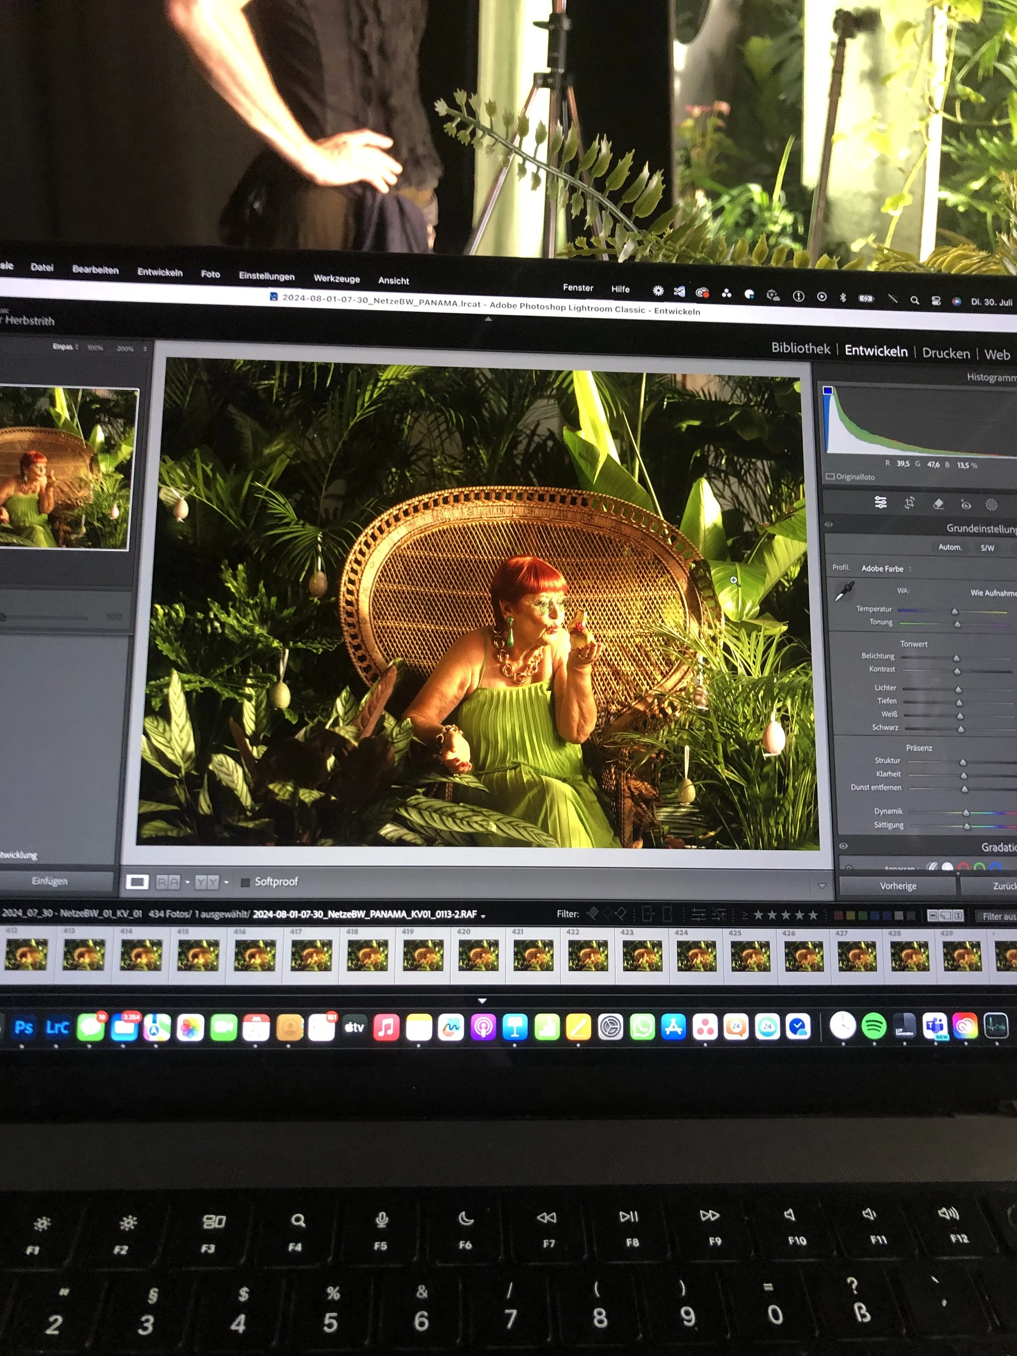Switch to Before/After R|A view

pyautogui.click(x=168, y=882)
